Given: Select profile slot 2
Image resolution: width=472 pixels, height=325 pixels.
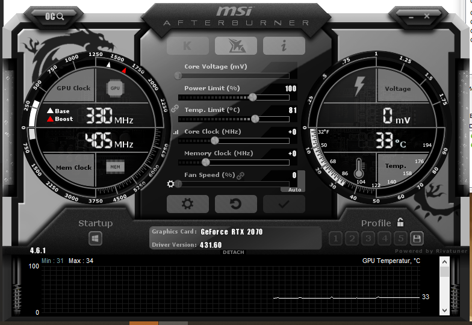Looking at the screenshot, I should pyautogui.click(x=352, y=238).
